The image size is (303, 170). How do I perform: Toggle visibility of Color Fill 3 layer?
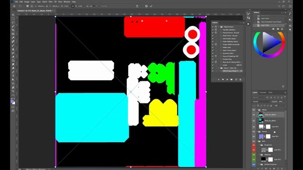click(254, 127)
